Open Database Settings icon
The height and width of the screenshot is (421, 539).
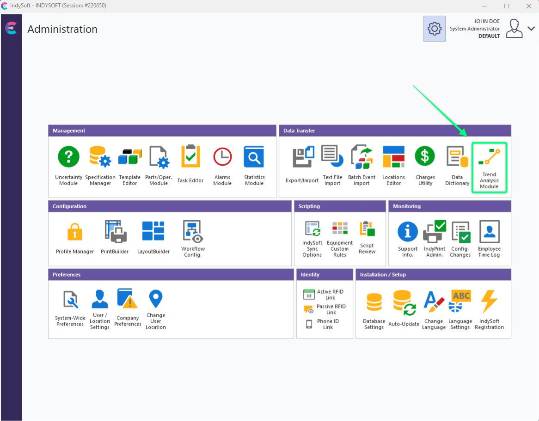coord(374,302)
